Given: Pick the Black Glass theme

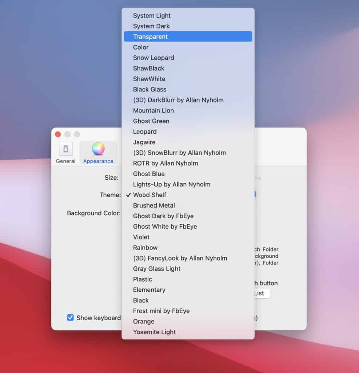Looking at the screenshot, I should pyautogui.click(x=149, y=89).
